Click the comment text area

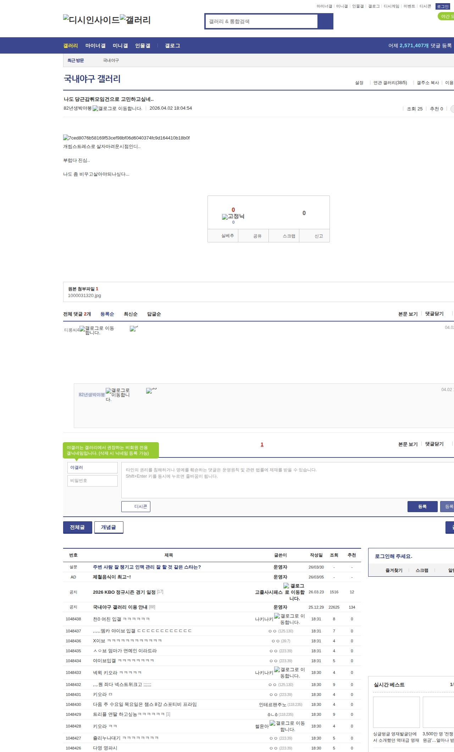pyautogui.click(x=287, y=480)
